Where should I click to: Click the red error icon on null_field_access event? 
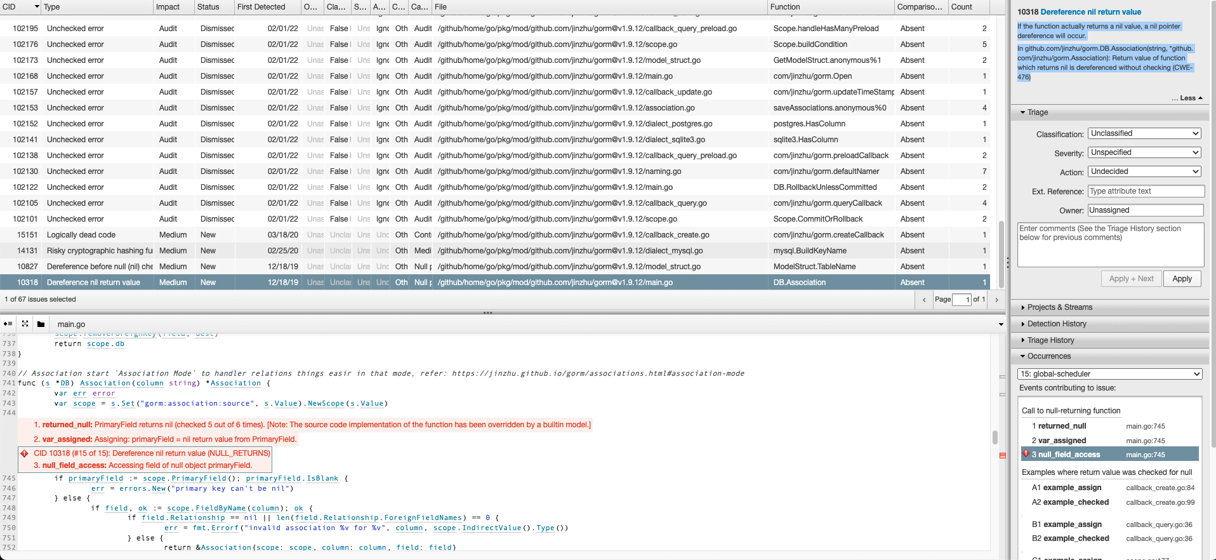coord(1026,454)
